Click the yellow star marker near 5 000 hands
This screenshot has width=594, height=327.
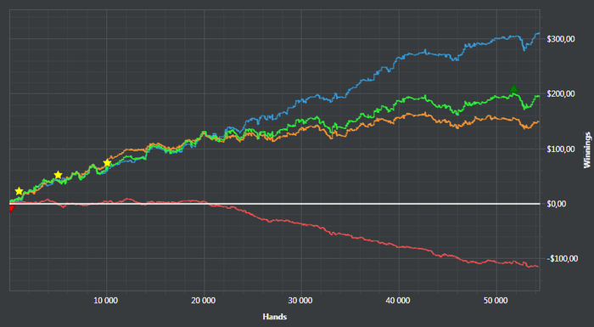click(58, 175)
